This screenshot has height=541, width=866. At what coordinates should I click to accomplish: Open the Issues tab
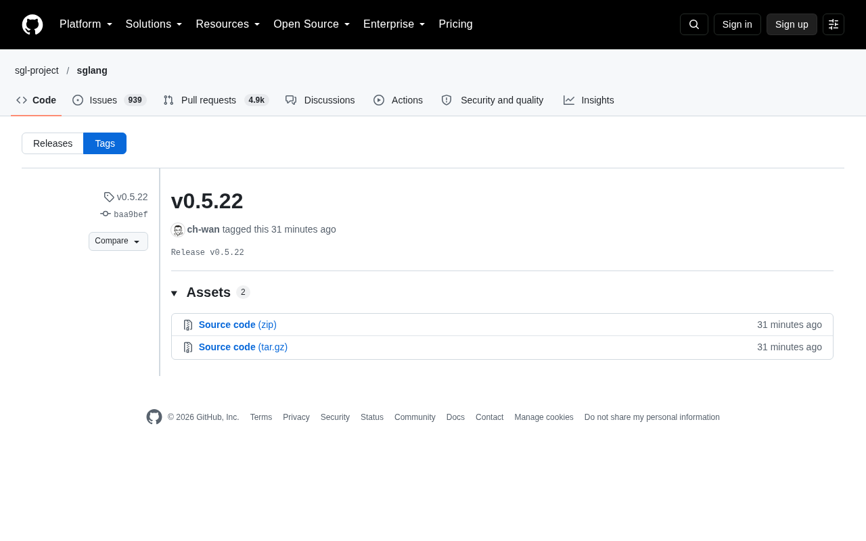point(110,100)
